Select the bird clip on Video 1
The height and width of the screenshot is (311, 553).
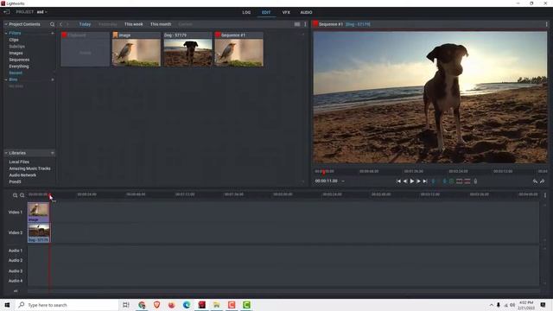point(38,213)
